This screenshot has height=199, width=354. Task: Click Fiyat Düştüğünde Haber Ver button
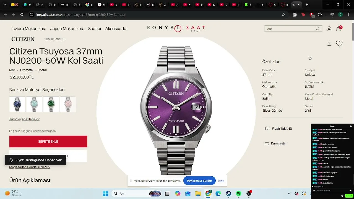pyautogui.click(x=35, y=160)
